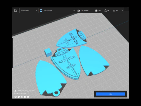Switch to right side view cube icon
Viewport: 141px width, 106px height.
(28, 97)
